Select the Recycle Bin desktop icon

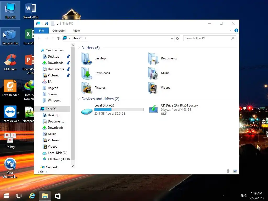click(x=10, y=37)
